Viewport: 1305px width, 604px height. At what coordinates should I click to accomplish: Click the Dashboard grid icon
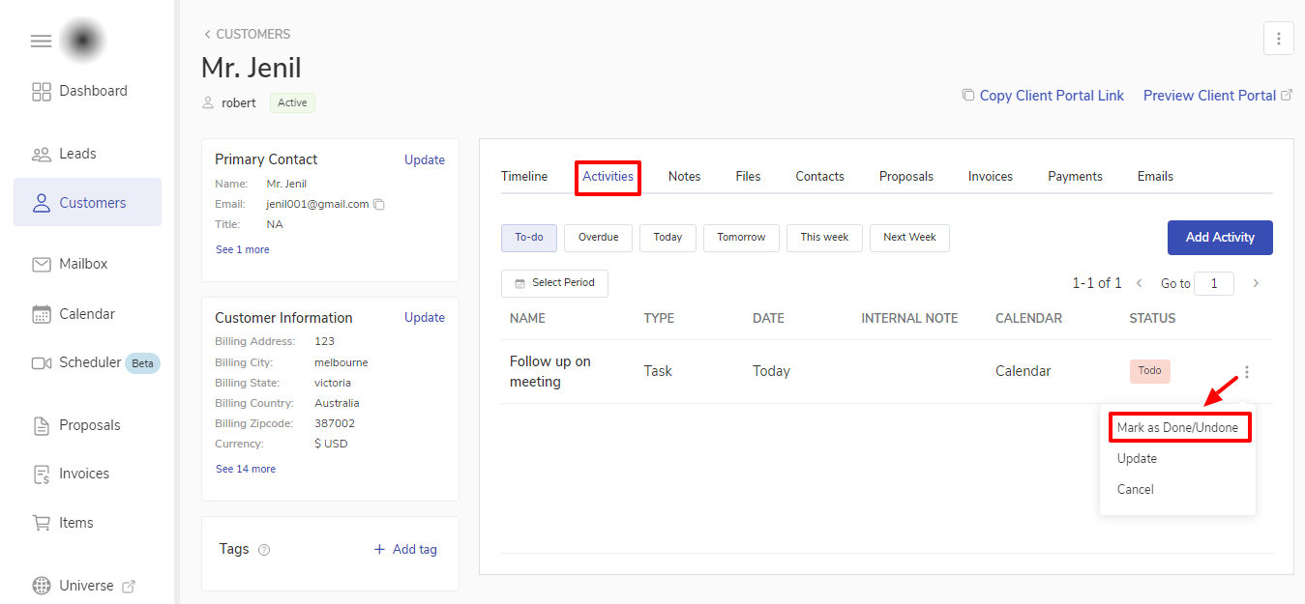click(x=42, y=92)
